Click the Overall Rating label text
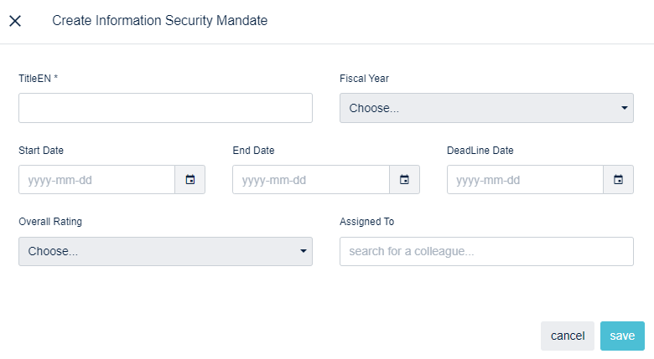Screen dimensions: 654x359 pos(50,222)
